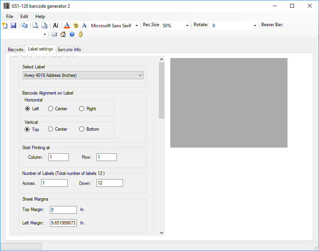
Task: Click the Save floppy disk icon
Action: point(13,25)
